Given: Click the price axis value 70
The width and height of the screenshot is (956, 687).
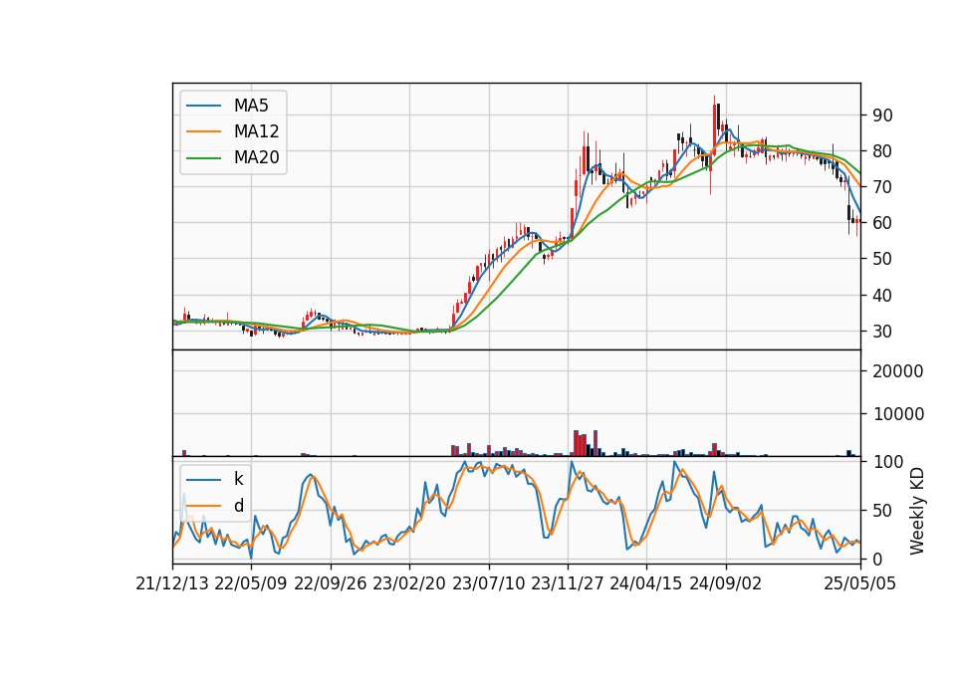Looking at the screenshot, I should click(882, 187).
